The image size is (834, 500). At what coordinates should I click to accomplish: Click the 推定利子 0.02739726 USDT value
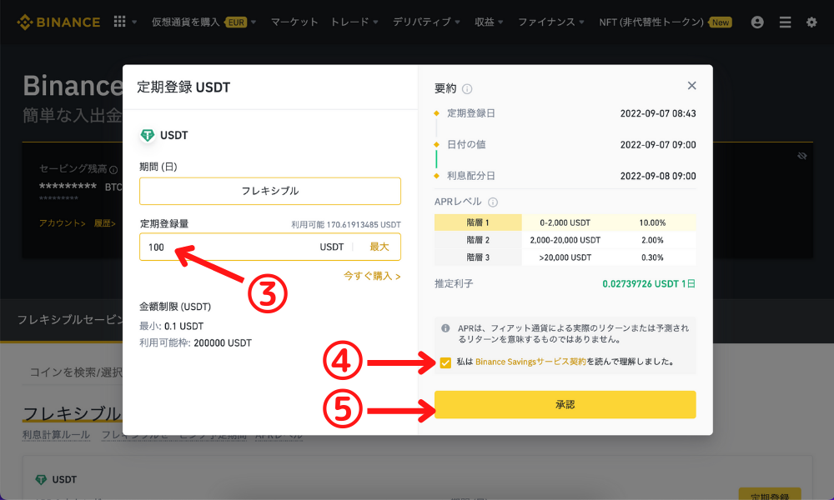pos(648,283)
